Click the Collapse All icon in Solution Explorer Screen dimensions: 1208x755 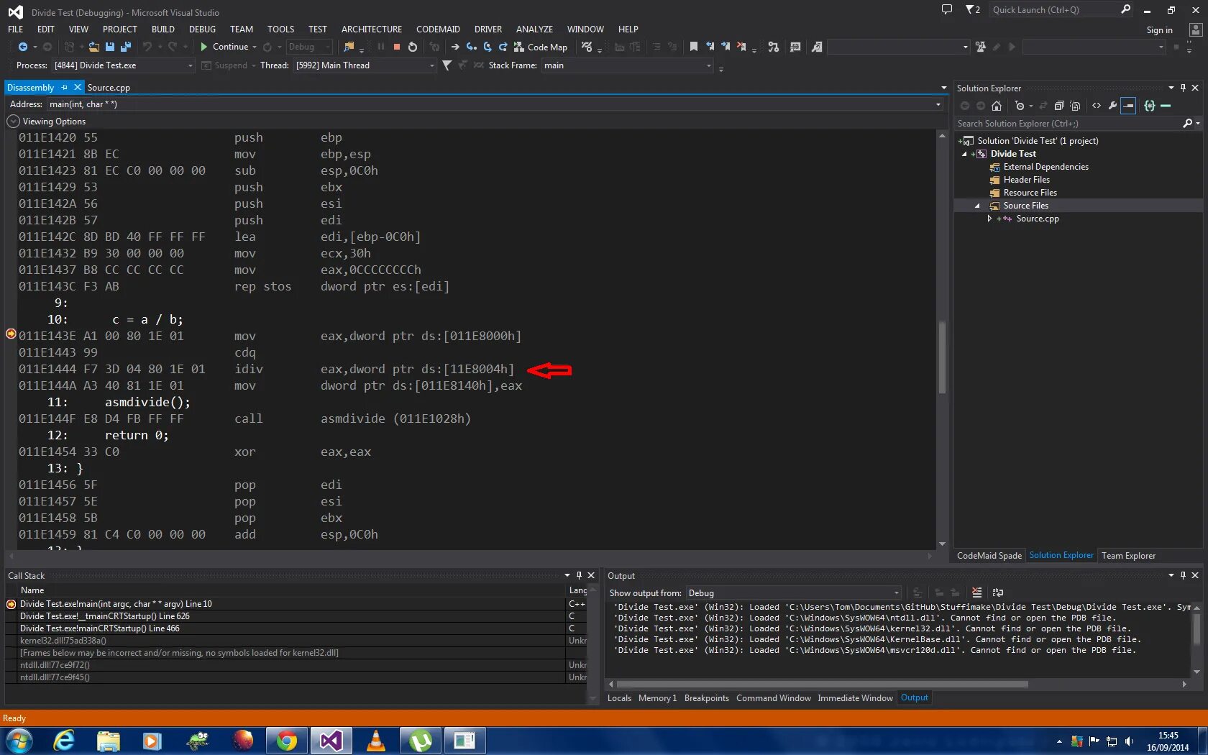pyautogui.click(x=1059, y=106)
